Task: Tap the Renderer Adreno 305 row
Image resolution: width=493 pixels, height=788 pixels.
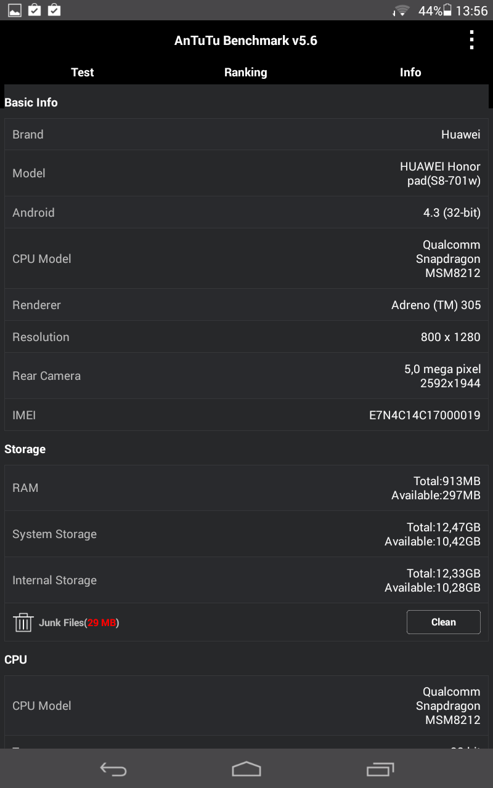Action: [x=246, y=305]
